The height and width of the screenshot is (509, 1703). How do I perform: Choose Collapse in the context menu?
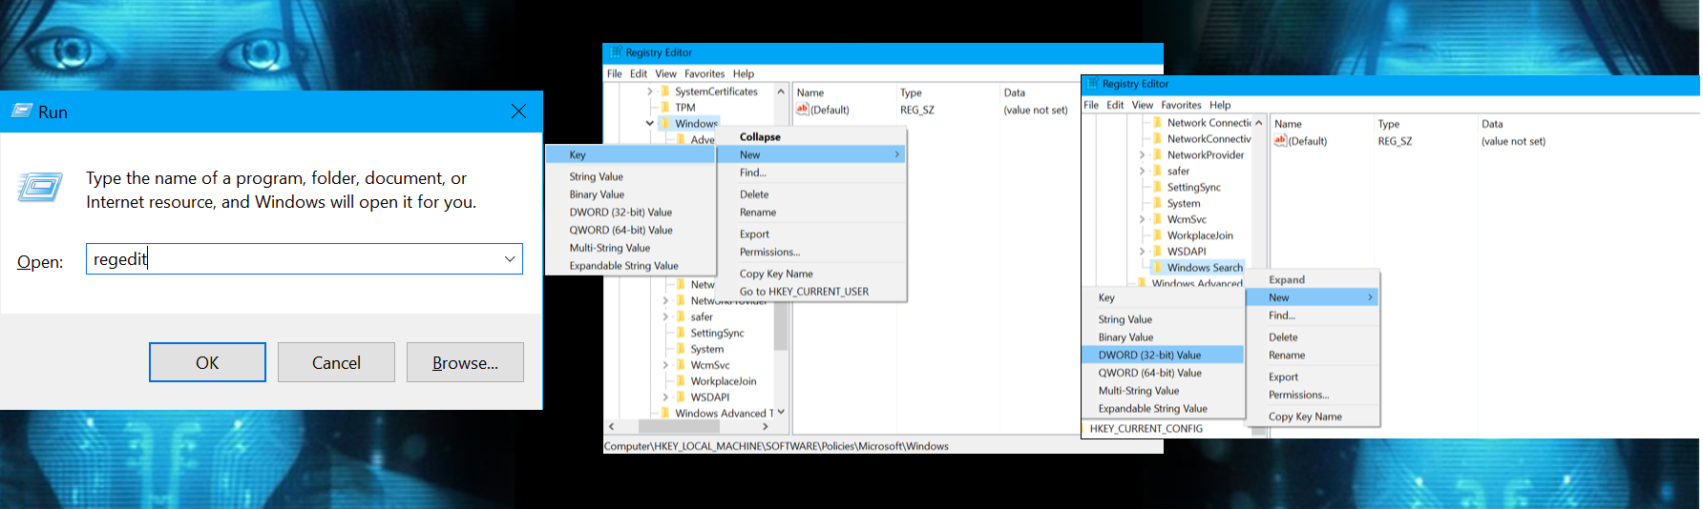(760, 137)
